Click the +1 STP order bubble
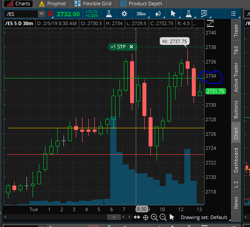 [x=122, y=47]
